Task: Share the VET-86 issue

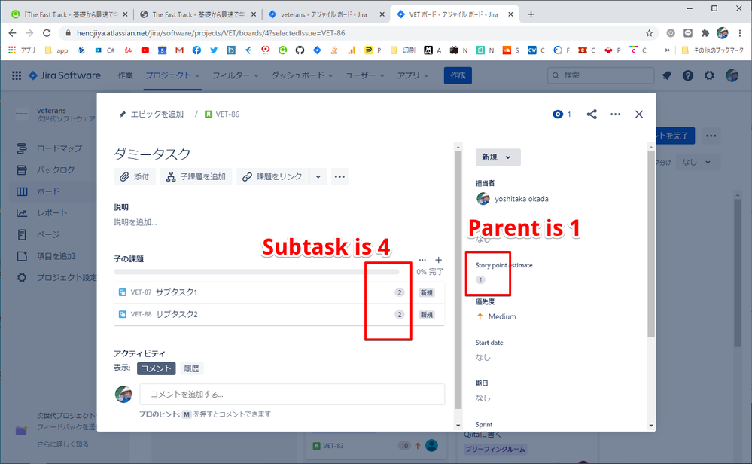Action: [592, 114]
